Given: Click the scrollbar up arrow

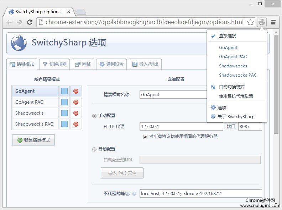Looking at the screenshot, I should (276, 32).
